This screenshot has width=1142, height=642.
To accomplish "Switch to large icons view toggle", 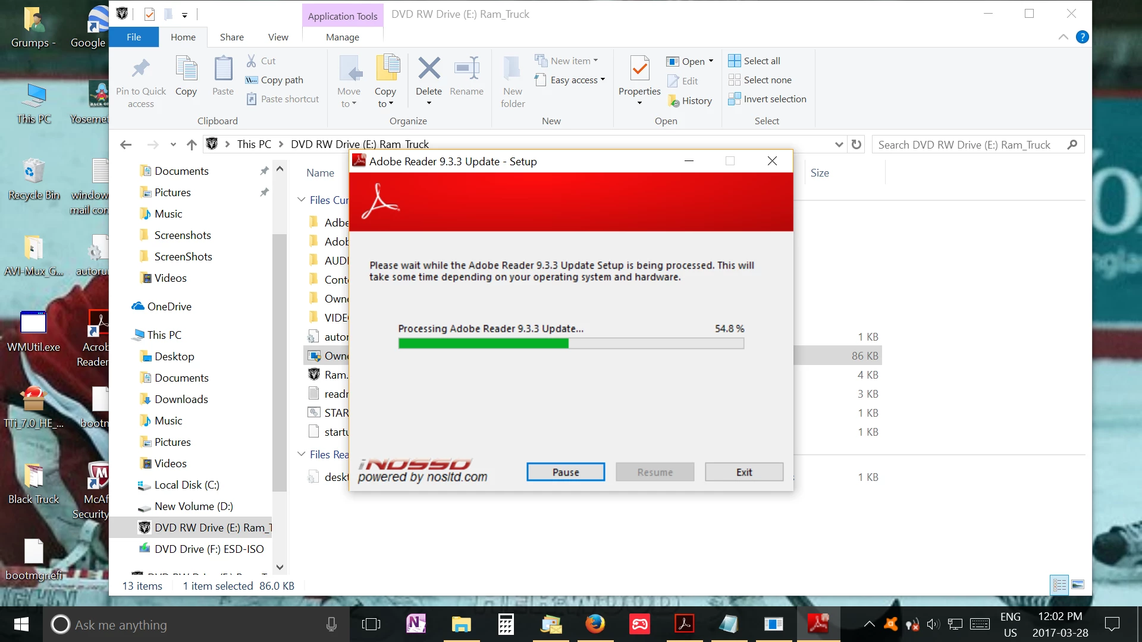I will click(1078, 585).
